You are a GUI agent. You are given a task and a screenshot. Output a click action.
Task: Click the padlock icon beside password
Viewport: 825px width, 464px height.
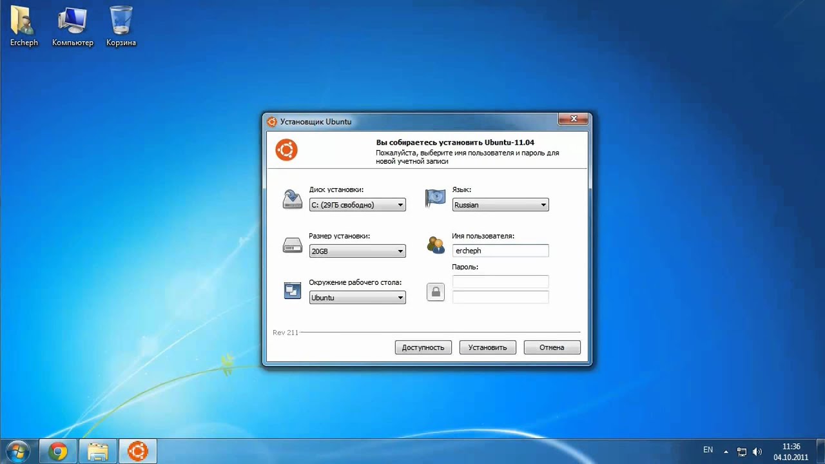(x=436, y=293)
